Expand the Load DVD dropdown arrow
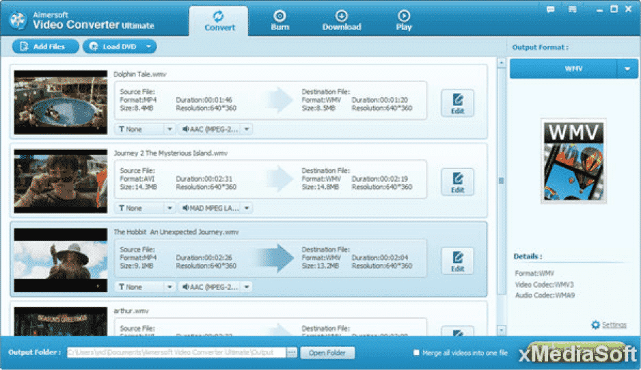Image resolution: width=641 pixels, height=370 pixels. pos(149,47)
